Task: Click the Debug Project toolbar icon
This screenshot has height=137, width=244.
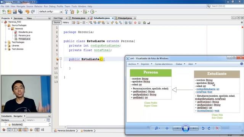Action: pyautogui.click(x=85, y=12)
